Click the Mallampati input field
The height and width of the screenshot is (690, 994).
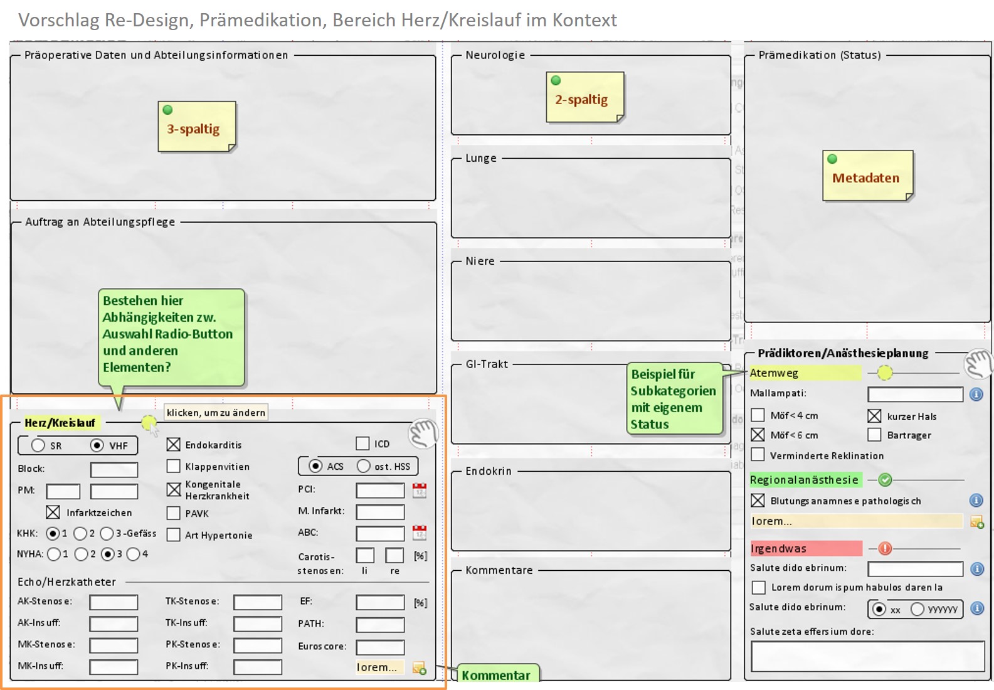coord(915,395)
